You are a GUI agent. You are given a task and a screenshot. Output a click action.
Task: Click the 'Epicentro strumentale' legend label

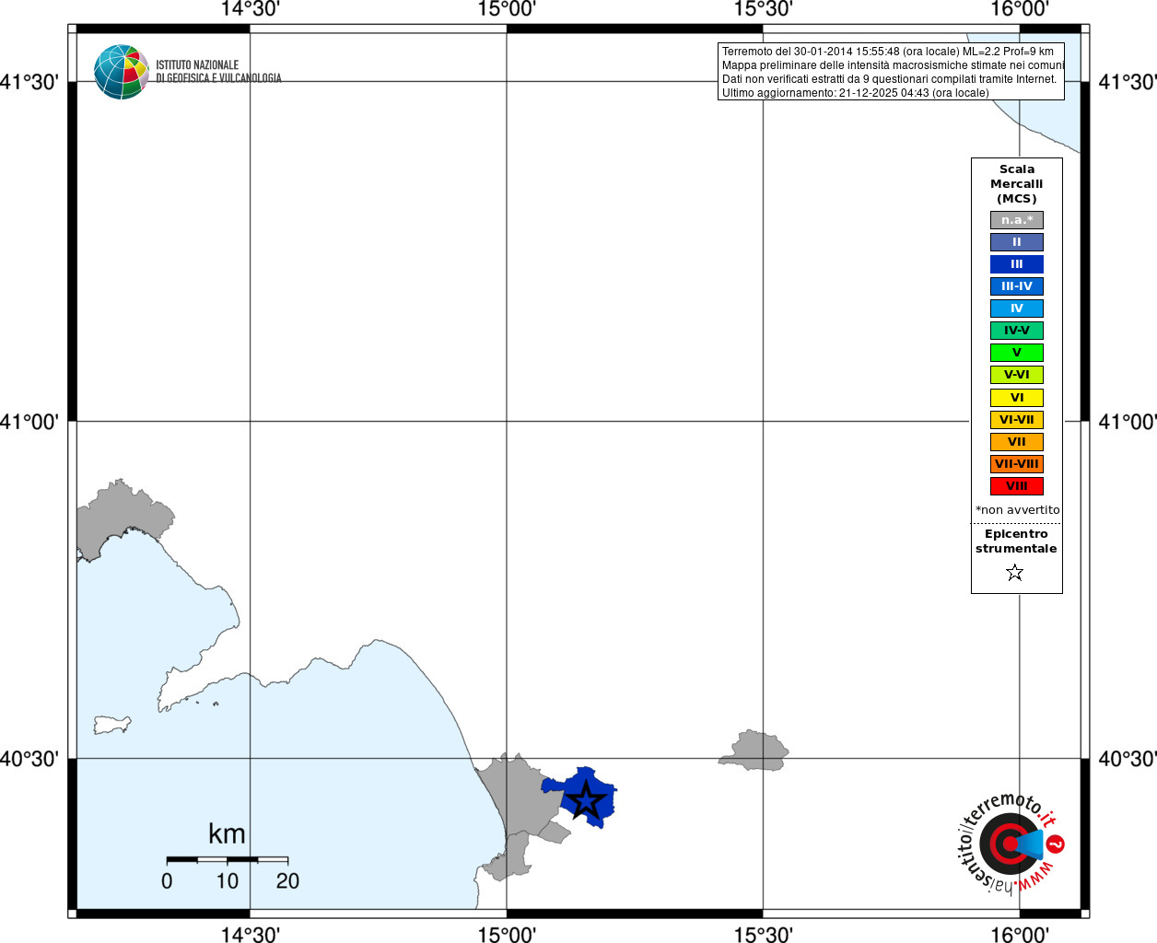tap(1016, 541)
